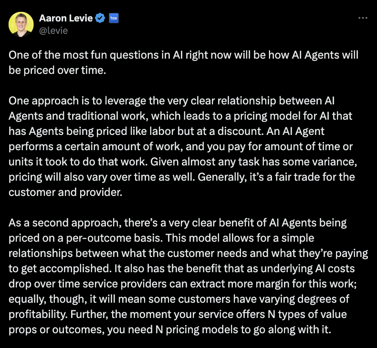Click the words 'be priced over time.'

pyautogui.click(x=57, y=71)
